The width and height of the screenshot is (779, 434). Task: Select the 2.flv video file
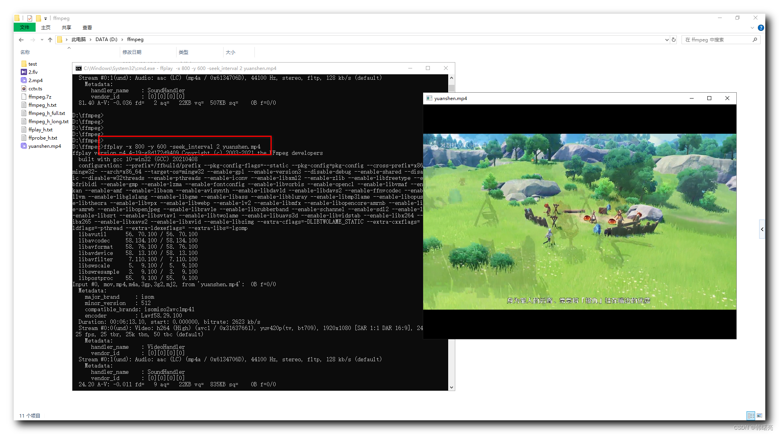[33, 72]
